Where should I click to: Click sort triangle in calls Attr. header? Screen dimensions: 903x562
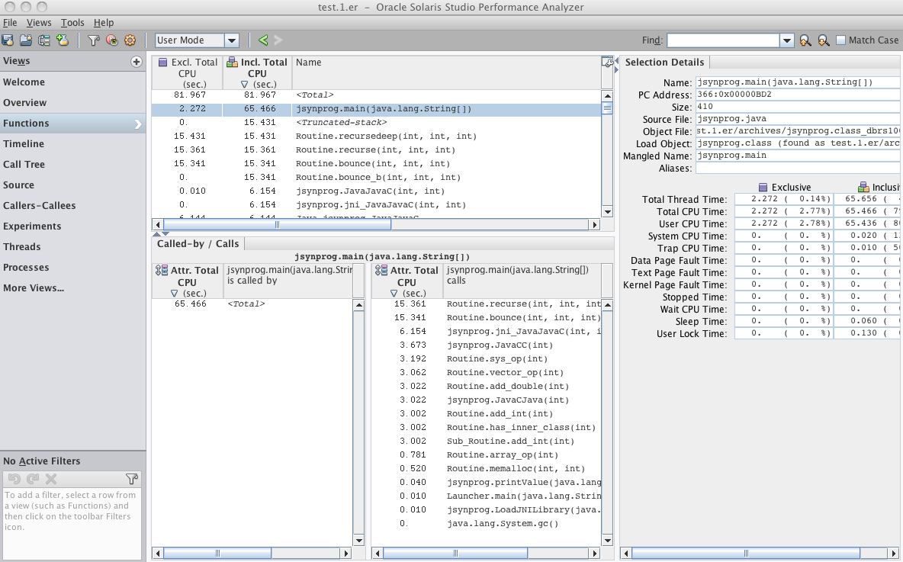point(394,293)
